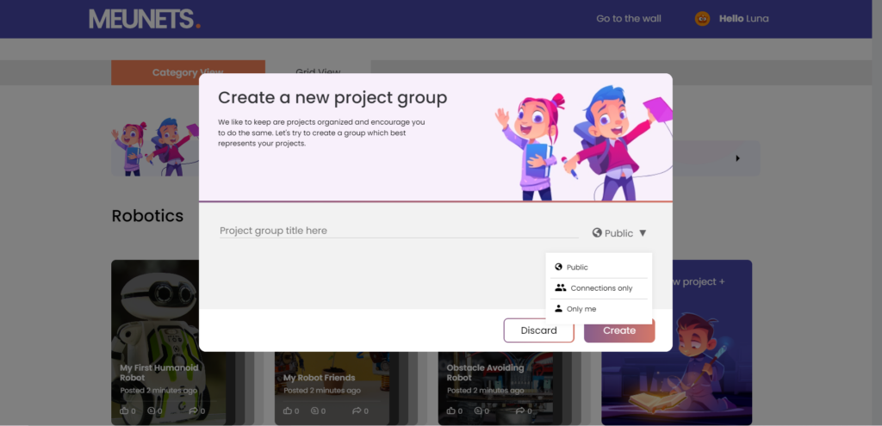Share the My Robot Friends project

point(356,411)
